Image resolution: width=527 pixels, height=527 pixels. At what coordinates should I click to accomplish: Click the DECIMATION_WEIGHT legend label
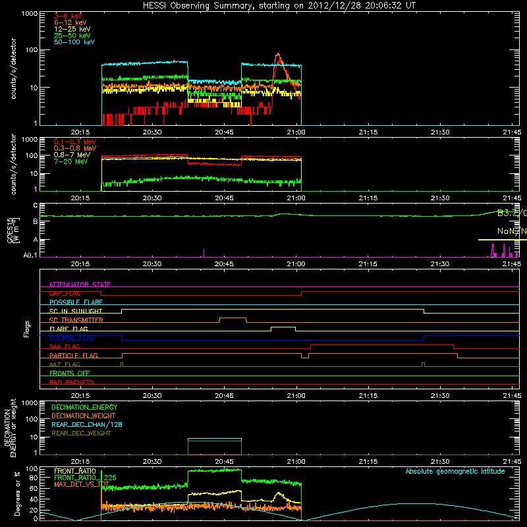click(84, 416)
